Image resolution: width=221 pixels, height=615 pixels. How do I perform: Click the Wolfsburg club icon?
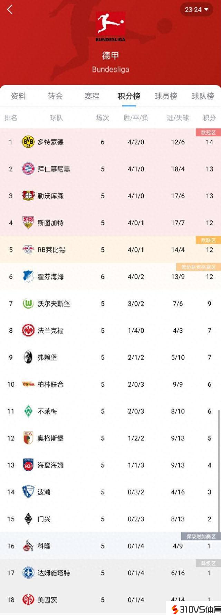point(28,304)
